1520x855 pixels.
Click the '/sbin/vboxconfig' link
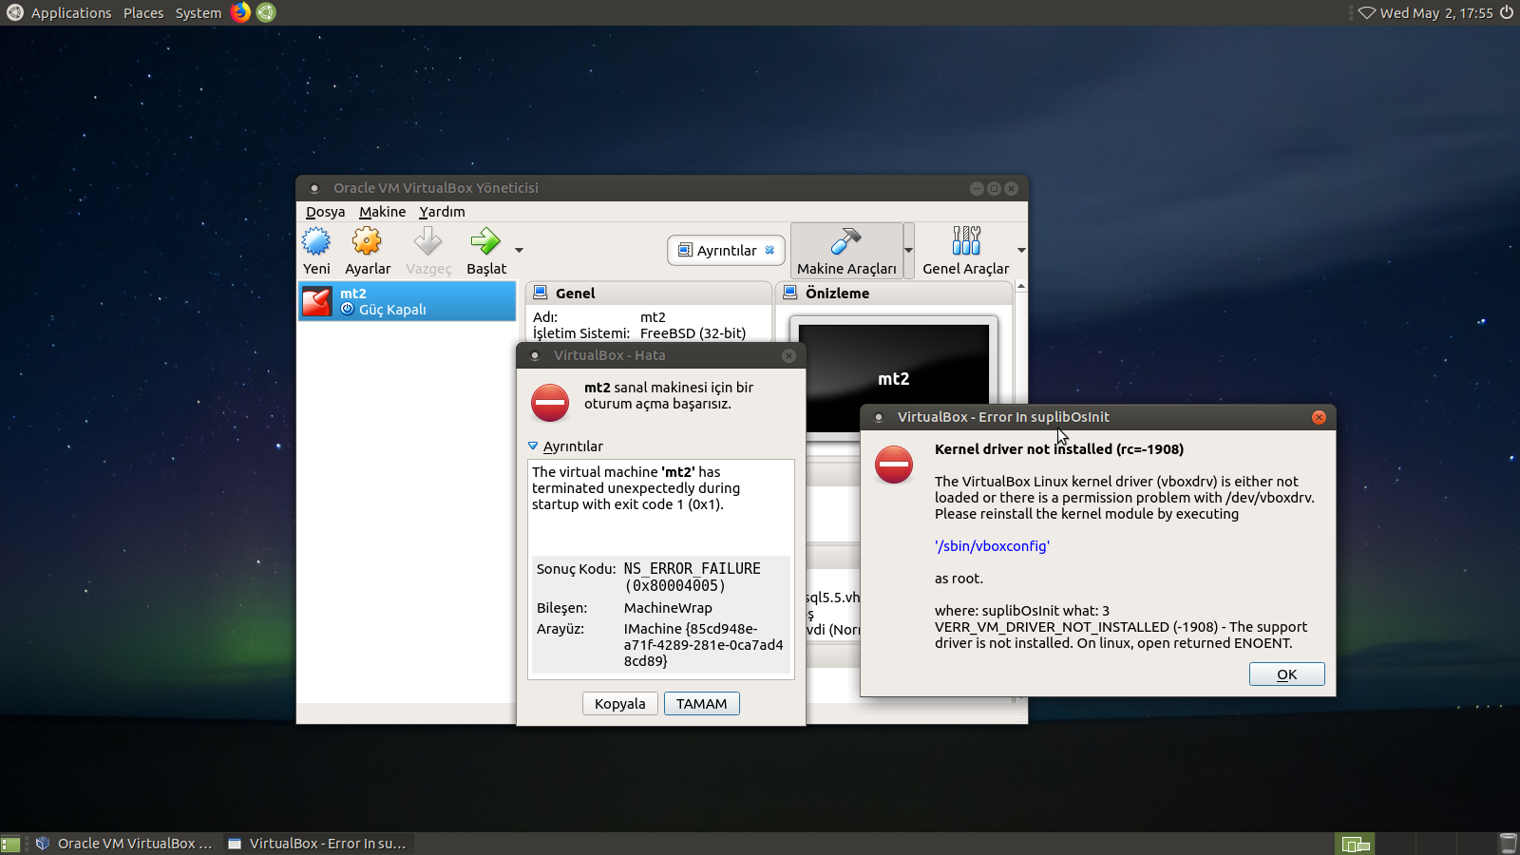992,546
